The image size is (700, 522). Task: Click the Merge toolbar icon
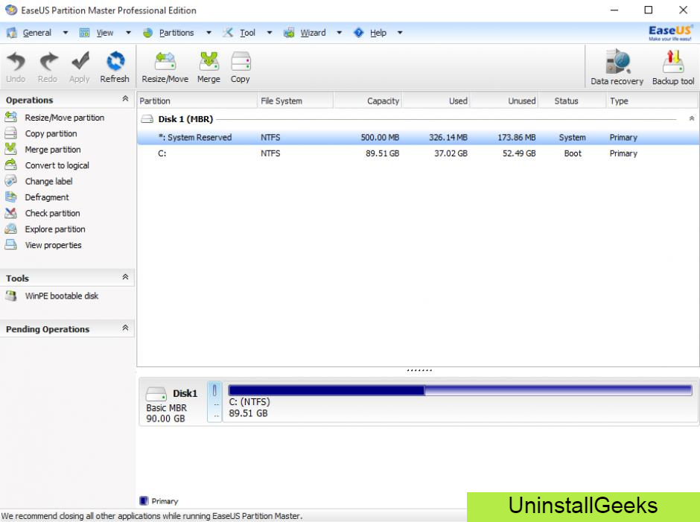click(209, 62)
